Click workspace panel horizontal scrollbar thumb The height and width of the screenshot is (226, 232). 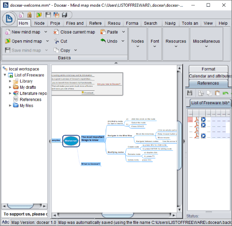pos(20,206)
